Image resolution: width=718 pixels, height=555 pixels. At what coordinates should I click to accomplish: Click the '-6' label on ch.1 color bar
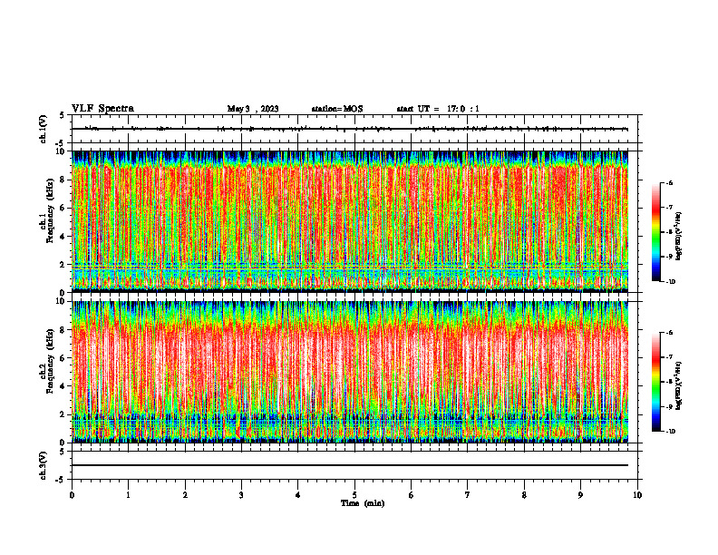click(670, 182)
